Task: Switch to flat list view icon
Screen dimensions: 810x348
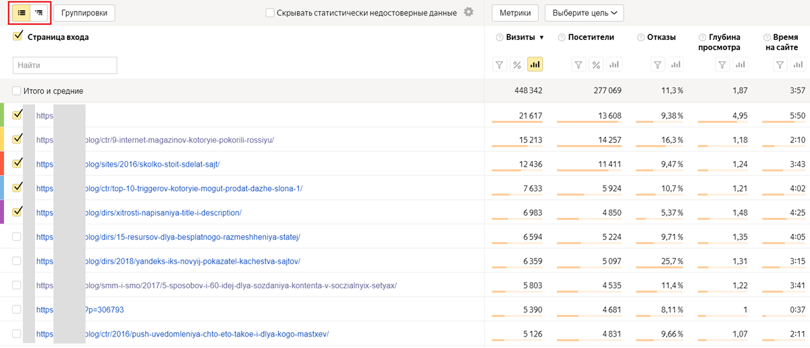Action: (x=21, y=12)
